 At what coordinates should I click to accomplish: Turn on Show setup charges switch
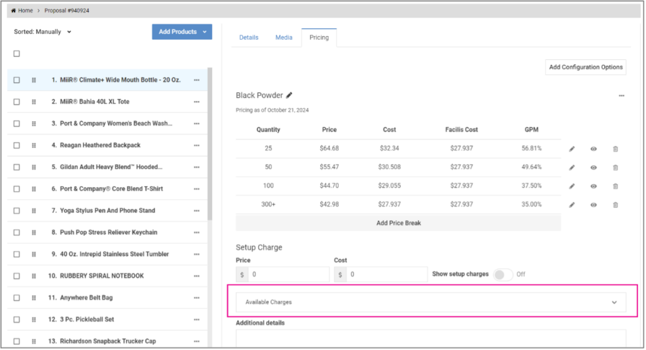[x=503, y=275]
